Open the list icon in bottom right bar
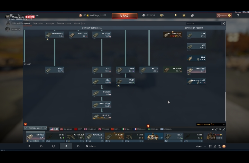 210,146
